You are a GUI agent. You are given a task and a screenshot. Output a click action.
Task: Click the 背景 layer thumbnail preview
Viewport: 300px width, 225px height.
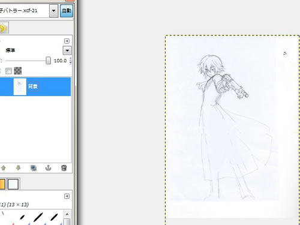tap(20, 86)
